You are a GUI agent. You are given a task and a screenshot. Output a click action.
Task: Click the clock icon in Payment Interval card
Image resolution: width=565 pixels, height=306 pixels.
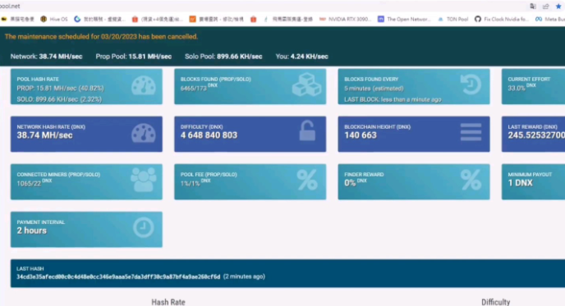[x=144, y=227]
